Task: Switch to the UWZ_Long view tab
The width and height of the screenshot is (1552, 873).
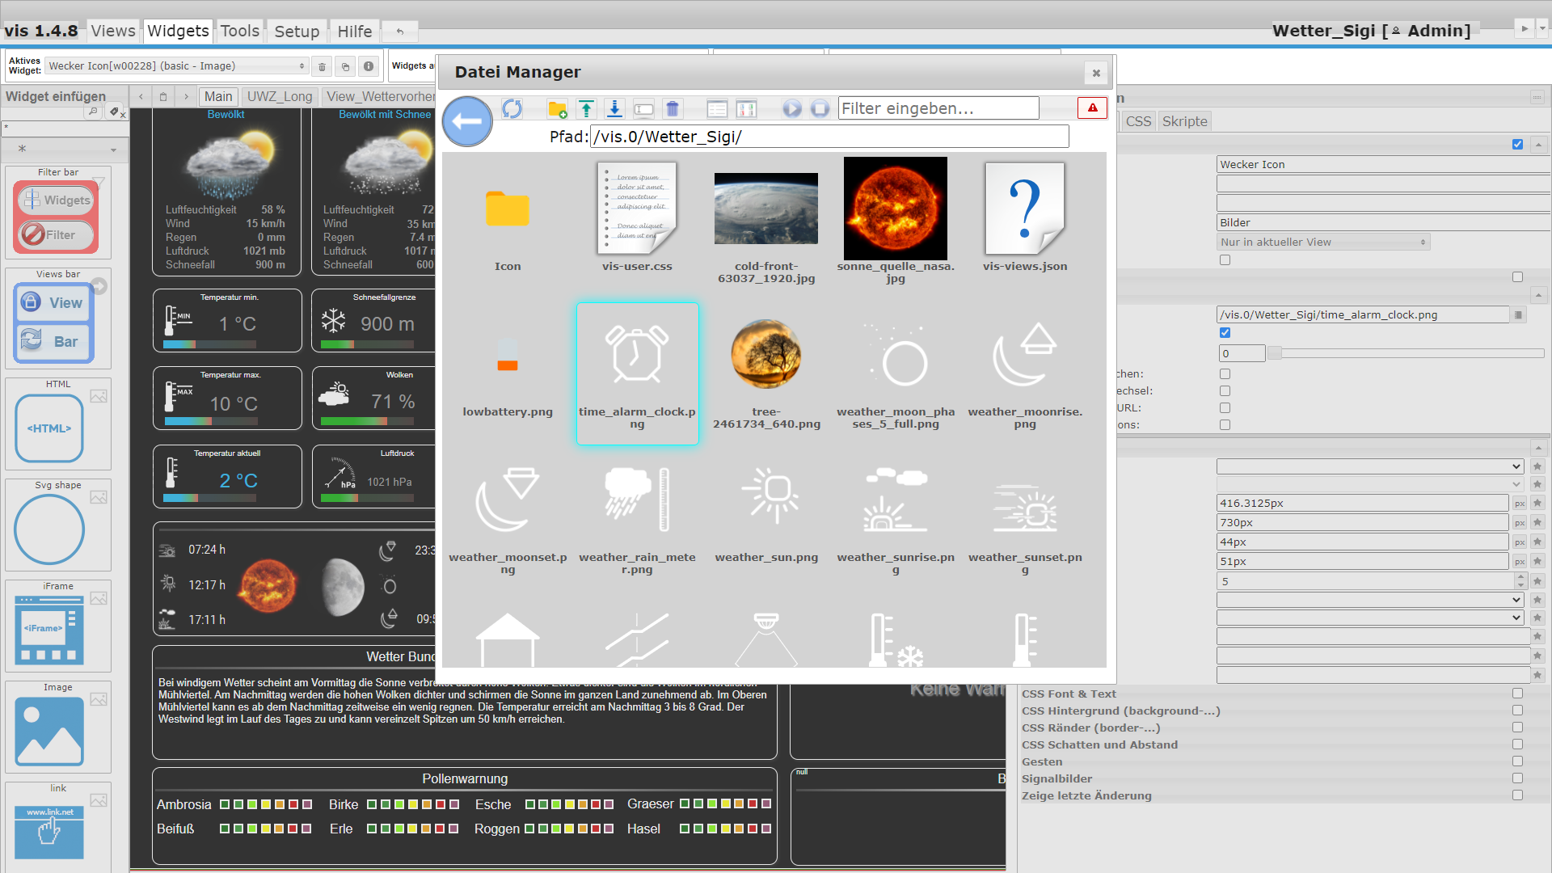Action: pos(279,96)
